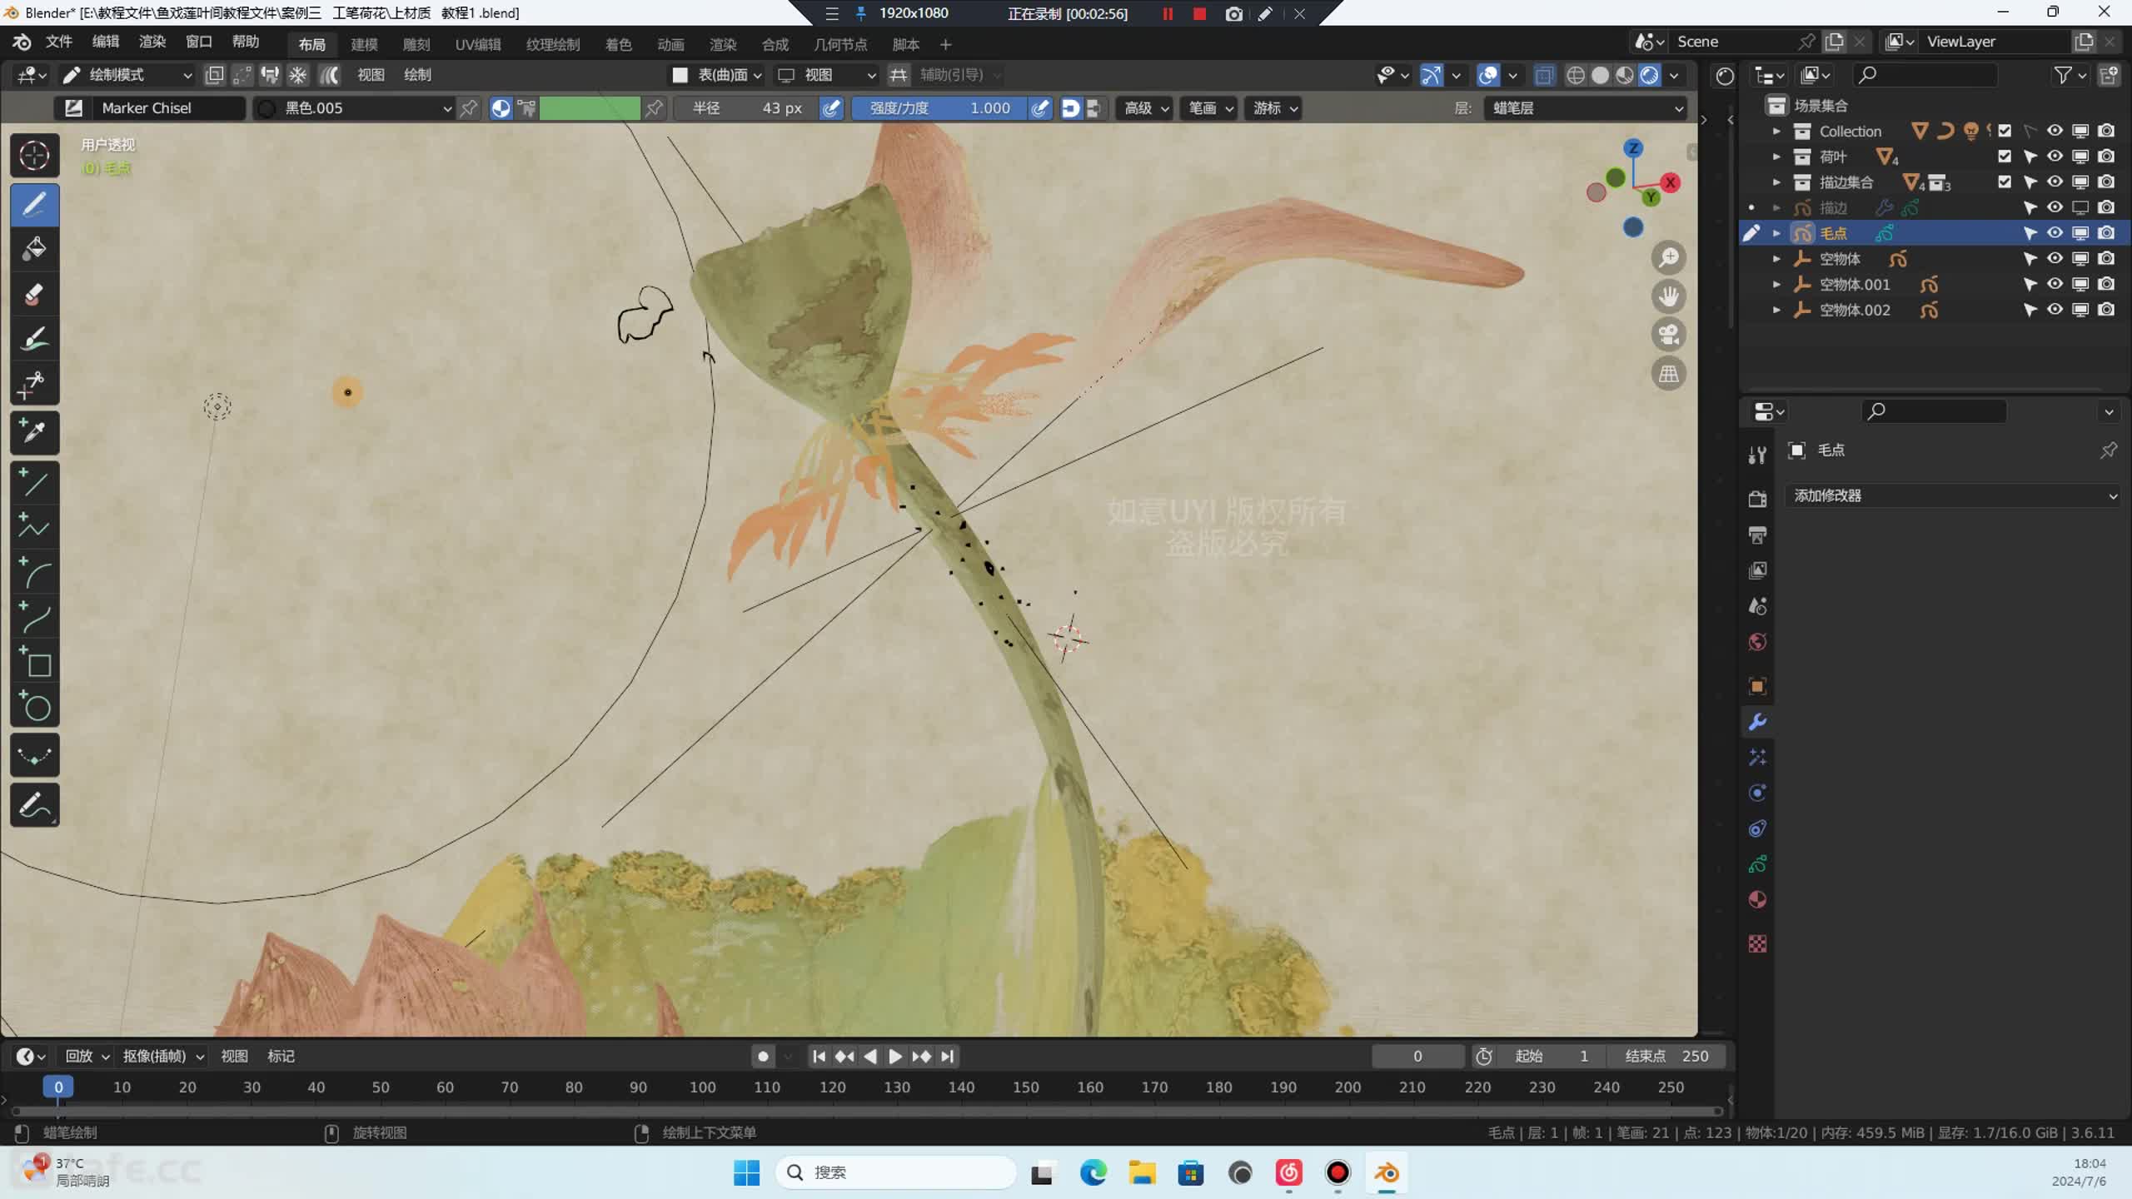Select the Polyline tool
The image size is (2132, 1199).
[34, 527]
